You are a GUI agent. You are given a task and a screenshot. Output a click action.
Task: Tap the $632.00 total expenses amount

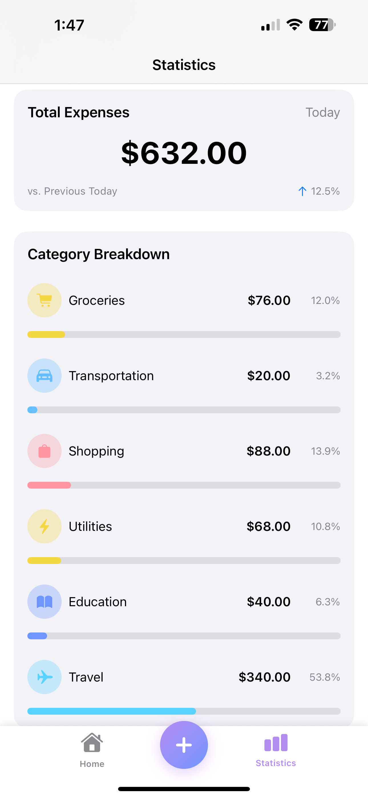point(184,153)
